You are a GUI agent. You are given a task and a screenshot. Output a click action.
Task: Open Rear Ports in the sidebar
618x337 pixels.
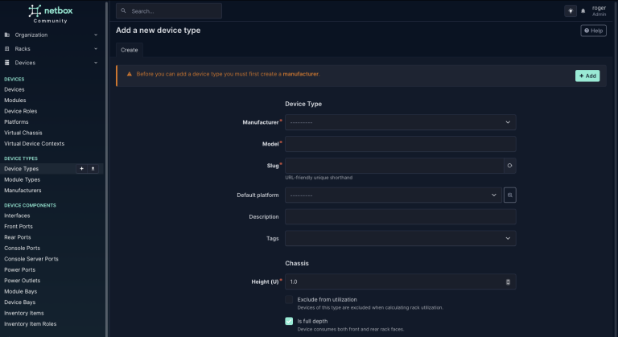coord(18,237)
